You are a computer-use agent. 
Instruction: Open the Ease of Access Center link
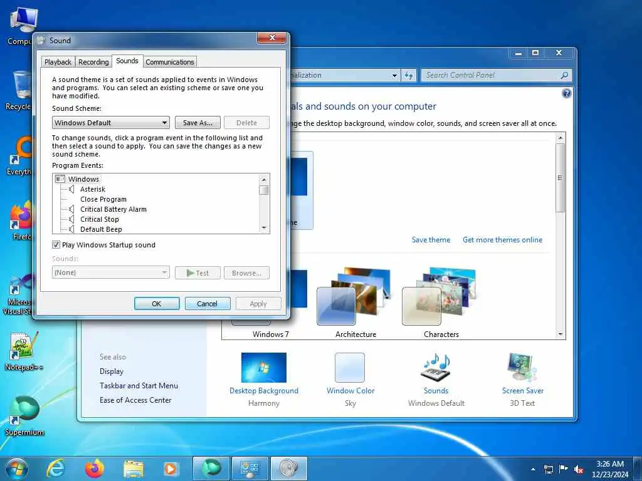(135, 400)
